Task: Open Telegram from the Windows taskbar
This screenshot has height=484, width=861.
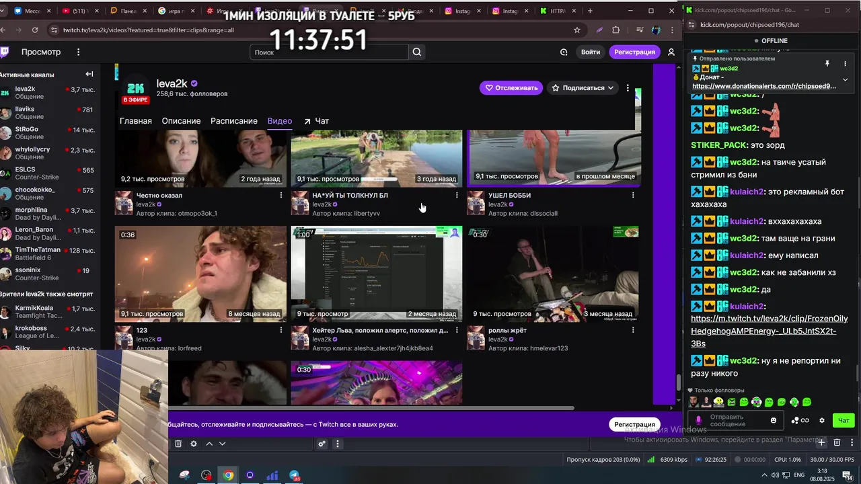Action: [x=295, y=475]
